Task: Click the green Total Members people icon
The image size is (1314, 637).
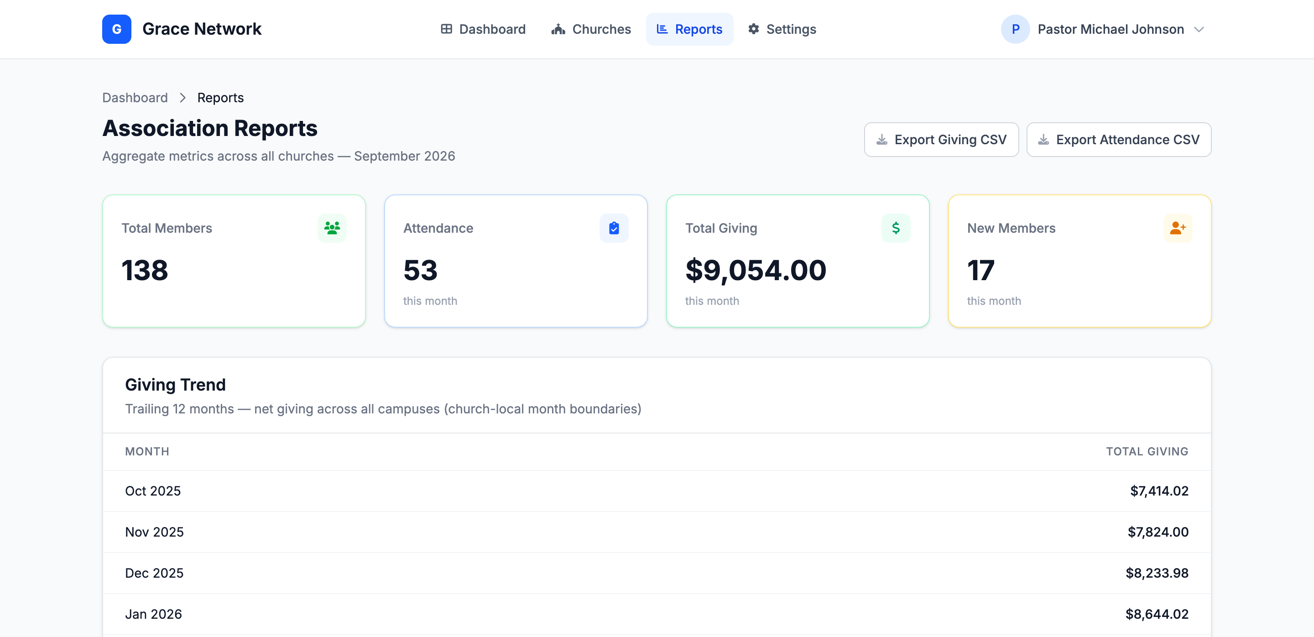Action: (x=332, y=228)
